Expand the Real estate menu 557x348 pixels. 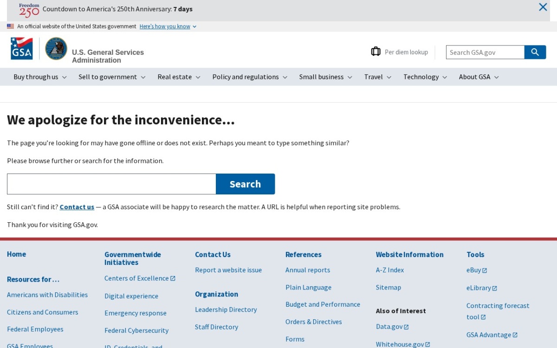coord(179,77)
